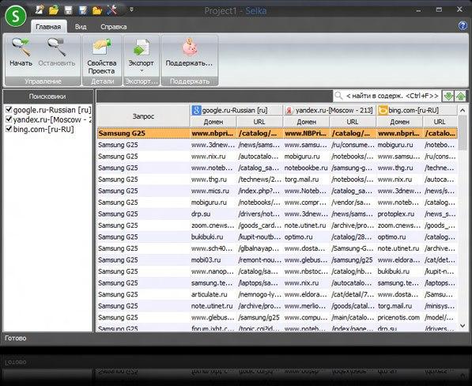Click the /samsung/g25 URL in yandex column
The height and width of the screenshot is (386, 472).
coord(353,260)
